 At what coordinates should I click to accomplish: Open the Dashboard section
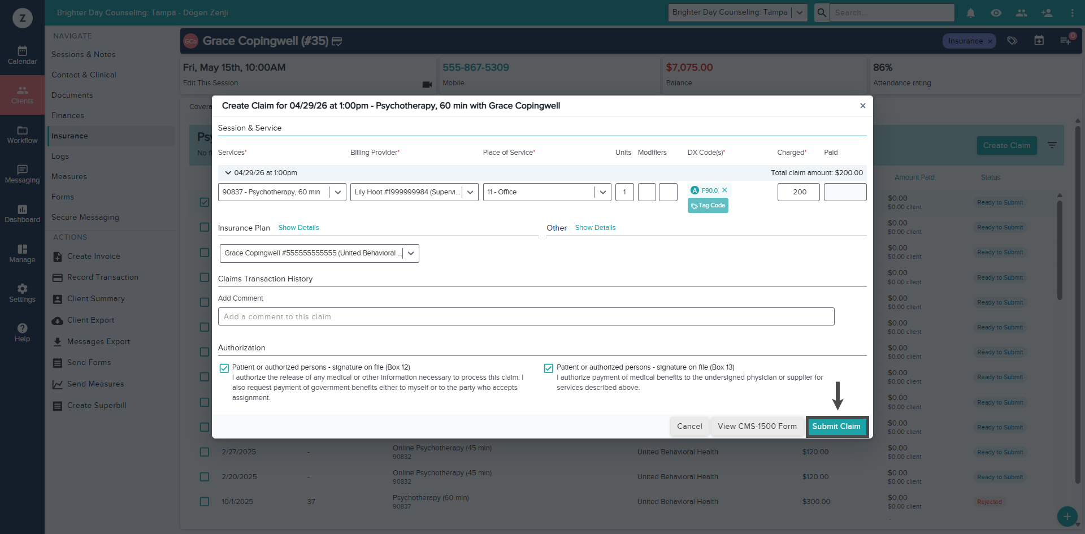click(22, 214)
